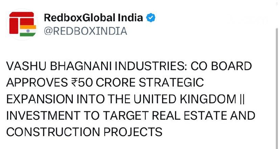
Task: Open the @REDBOXINDIA handle link
Action: point(85,31)
